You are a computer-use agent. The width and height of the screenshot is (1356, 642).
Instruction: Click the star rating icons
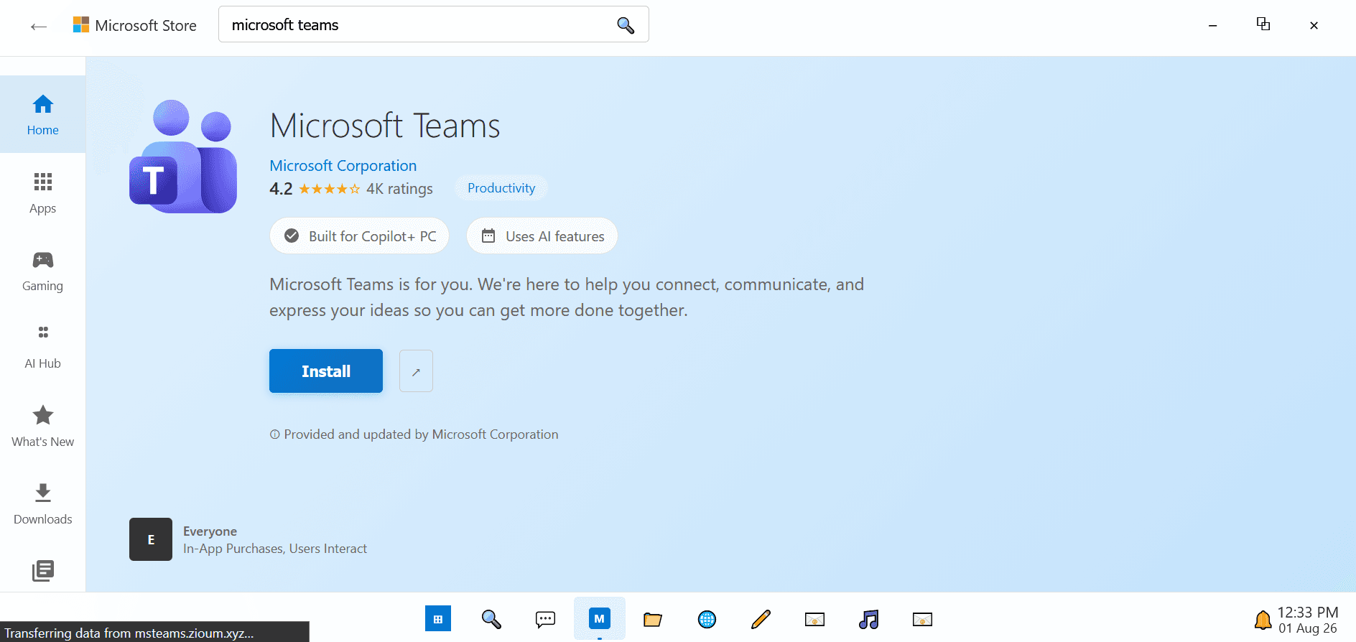point(330,189)
